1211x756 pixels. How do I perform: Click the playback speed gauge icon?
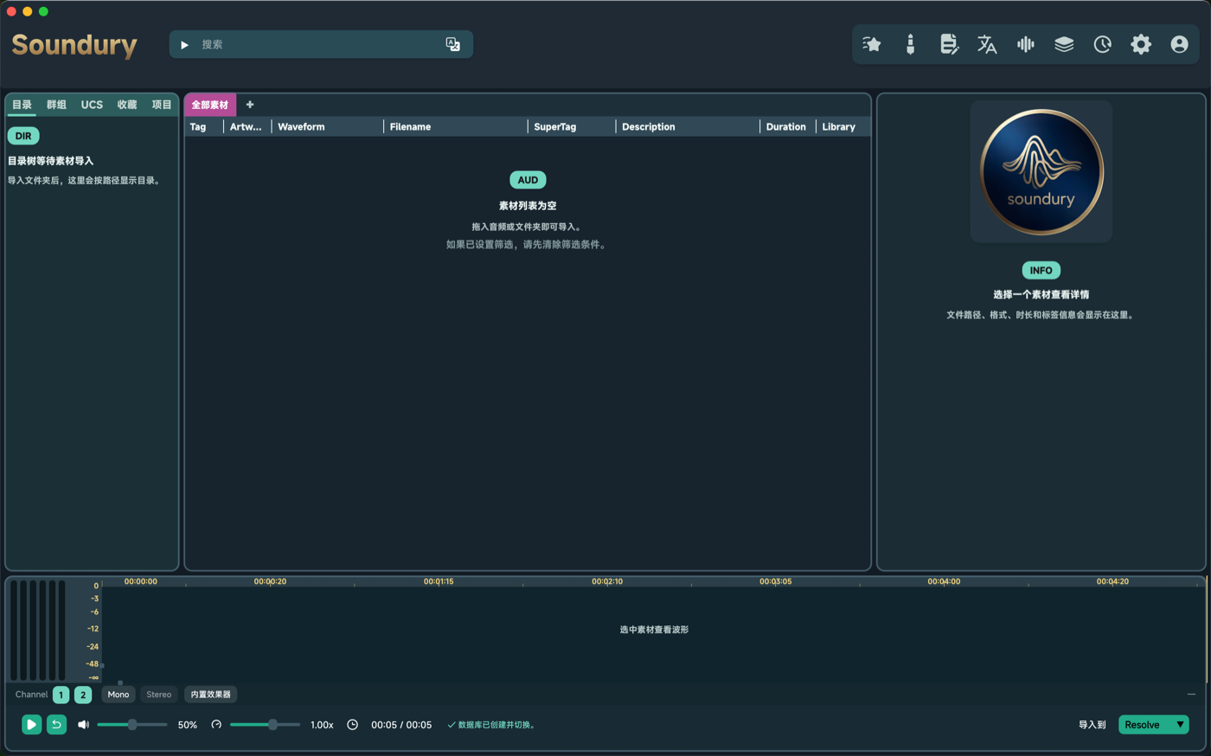tap(216, 725)
